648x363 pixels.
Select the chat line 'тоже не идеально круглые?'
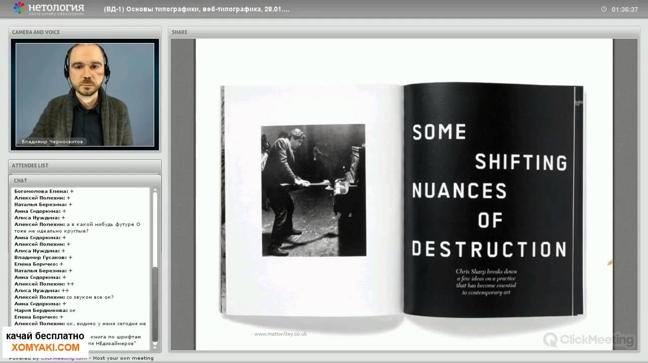[51, 231]
